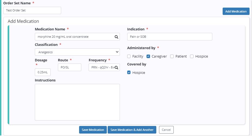The width and height of the screenshot is (252, 136).
Task: Focus the Order Set Name text field
Action: point(32,11)
